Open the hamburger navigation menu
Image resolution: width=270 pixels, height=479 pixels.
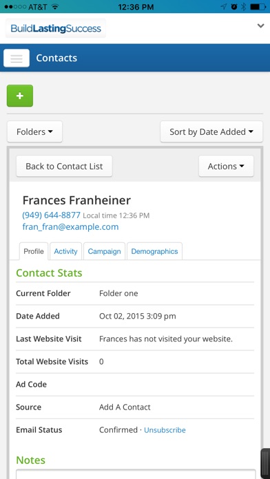[17, 58]
